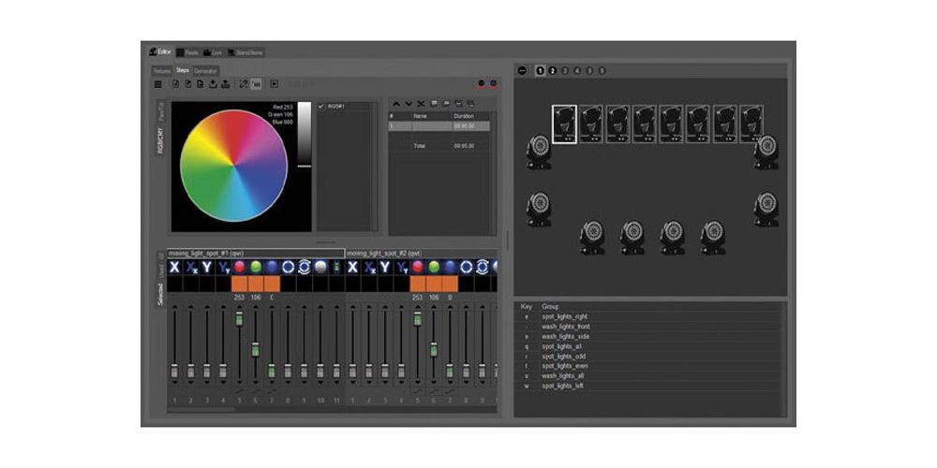Select the upper-left wash light fixture

click(539, 153)
